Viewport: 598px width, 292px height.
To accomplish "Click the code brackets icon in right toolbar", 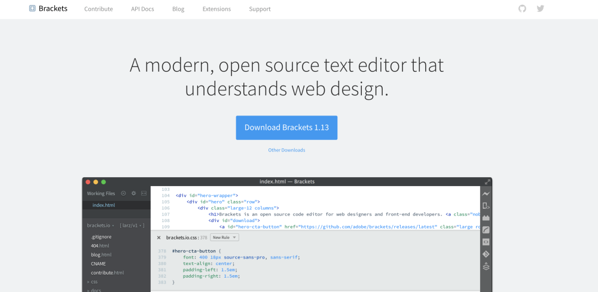I will tap(486, 242).
